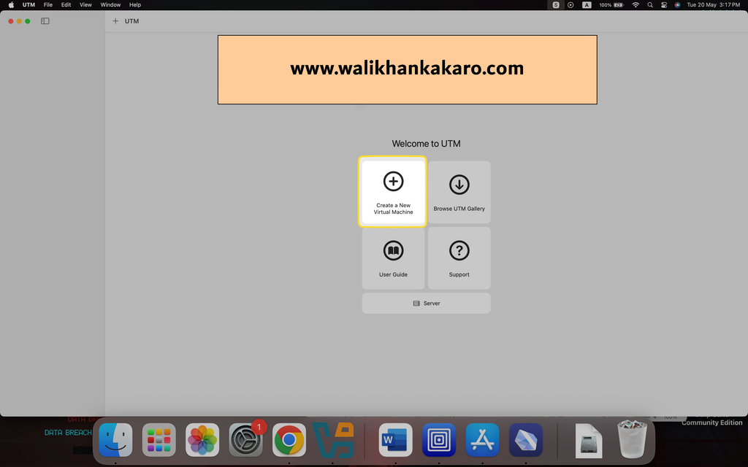Screen dimensions: 748x467
Task: Open Spotlight search in menu bar
Action: coord(649,5)
